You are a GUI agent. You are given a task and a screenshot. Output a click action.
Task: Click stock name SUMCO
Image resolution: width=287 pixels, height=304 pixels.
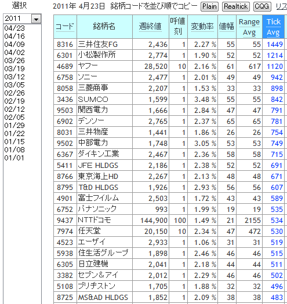(93, 100)
